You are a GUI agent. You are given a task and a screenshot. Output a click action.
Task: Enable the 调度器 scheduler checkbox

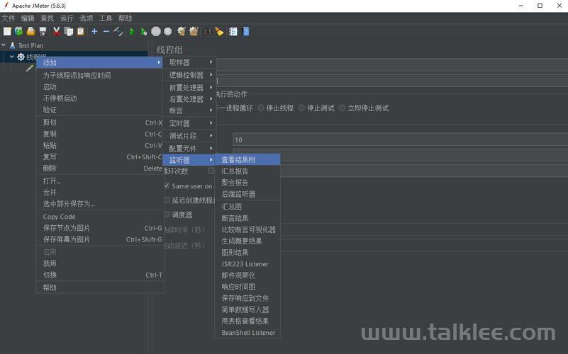(x=167, y=214)
